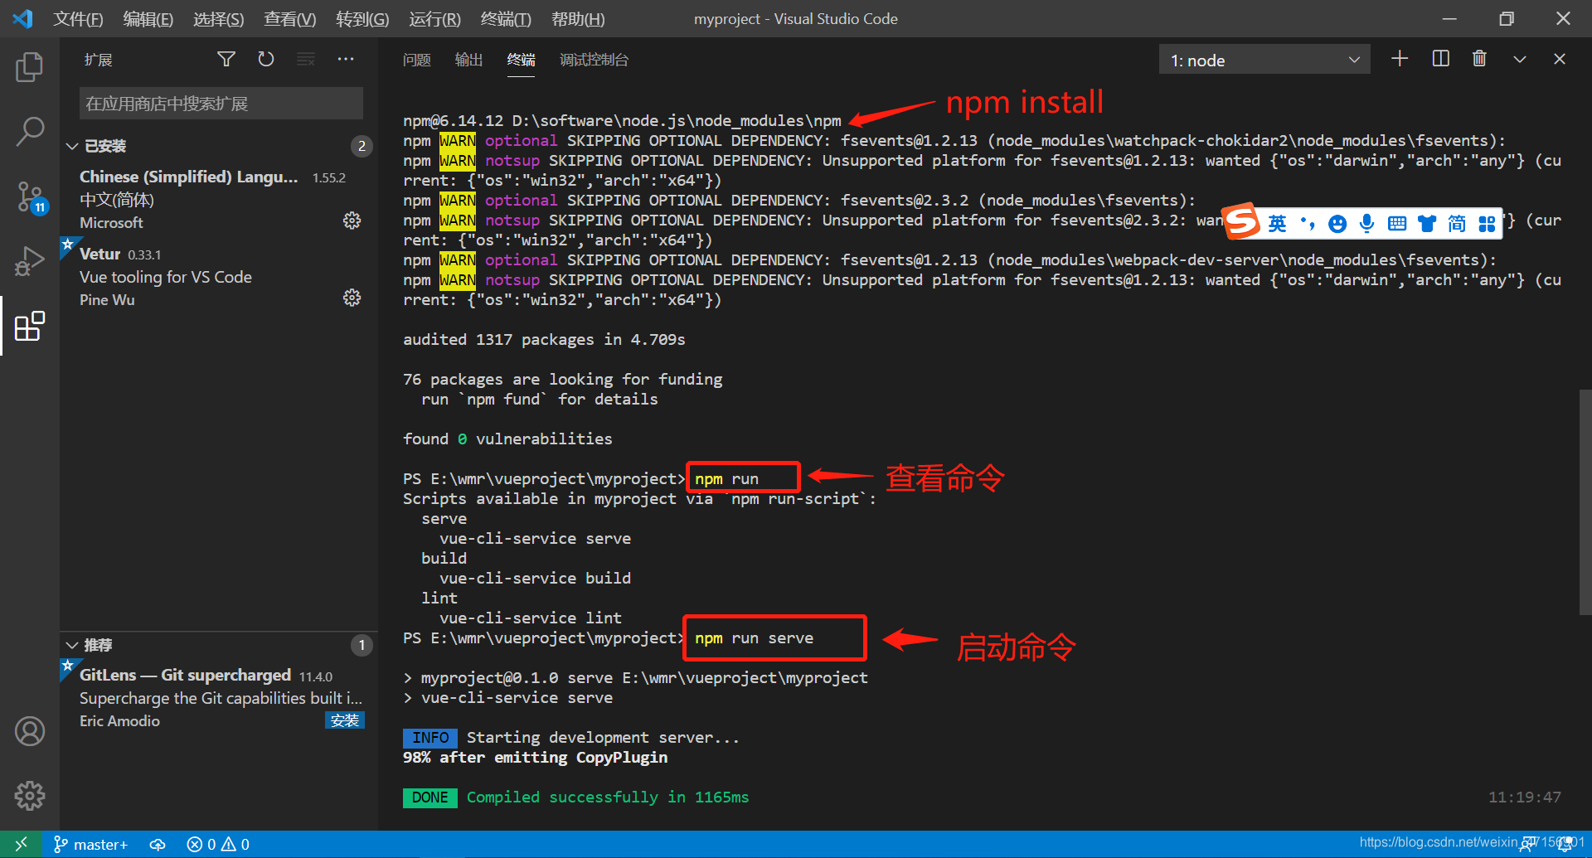Open the 终端(T) menu
Viewport: 1592px width, 858px height.
point(506,18)
